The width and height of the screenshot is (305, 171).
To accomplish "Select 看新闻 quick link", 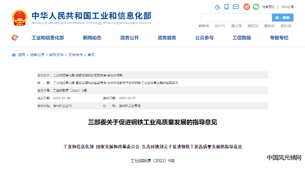I will pyautogui.click(x=203, y=26).
